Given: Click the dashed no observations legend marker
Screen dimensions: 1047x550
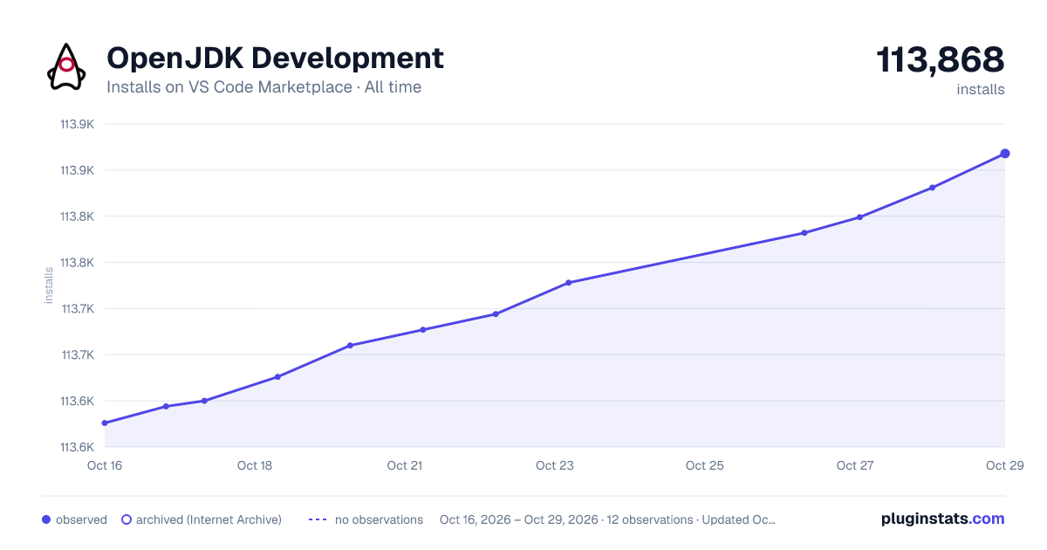Looking at the screenshot, I should click(x=318, y=519).
